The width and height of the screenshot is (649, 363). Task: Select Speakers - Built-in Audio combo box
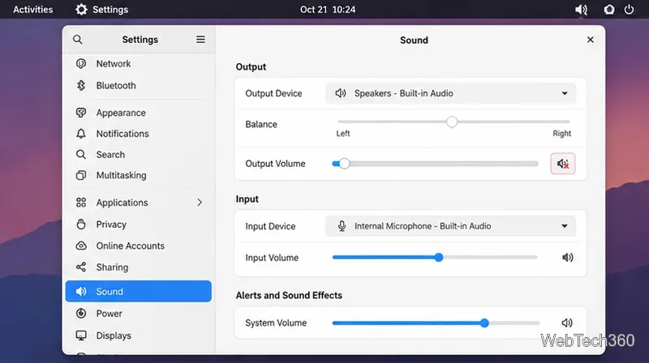450,93
